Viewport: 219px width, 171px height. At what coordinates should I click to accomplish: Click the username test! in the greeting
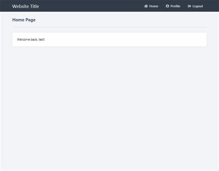[x=42, y=39]
